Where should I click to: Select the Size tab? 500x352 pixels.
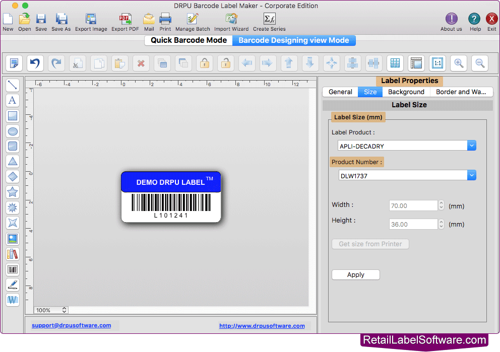tap(370, 92)
